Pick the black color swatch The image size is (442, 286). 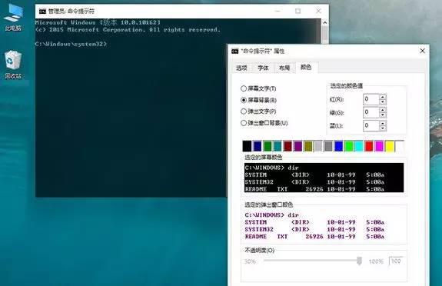tap(247, 146)
